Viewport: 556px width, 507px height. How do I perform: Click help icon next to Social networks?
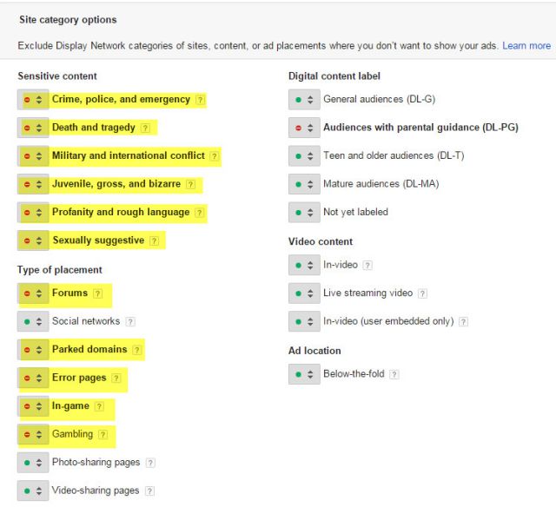point(130,321)
